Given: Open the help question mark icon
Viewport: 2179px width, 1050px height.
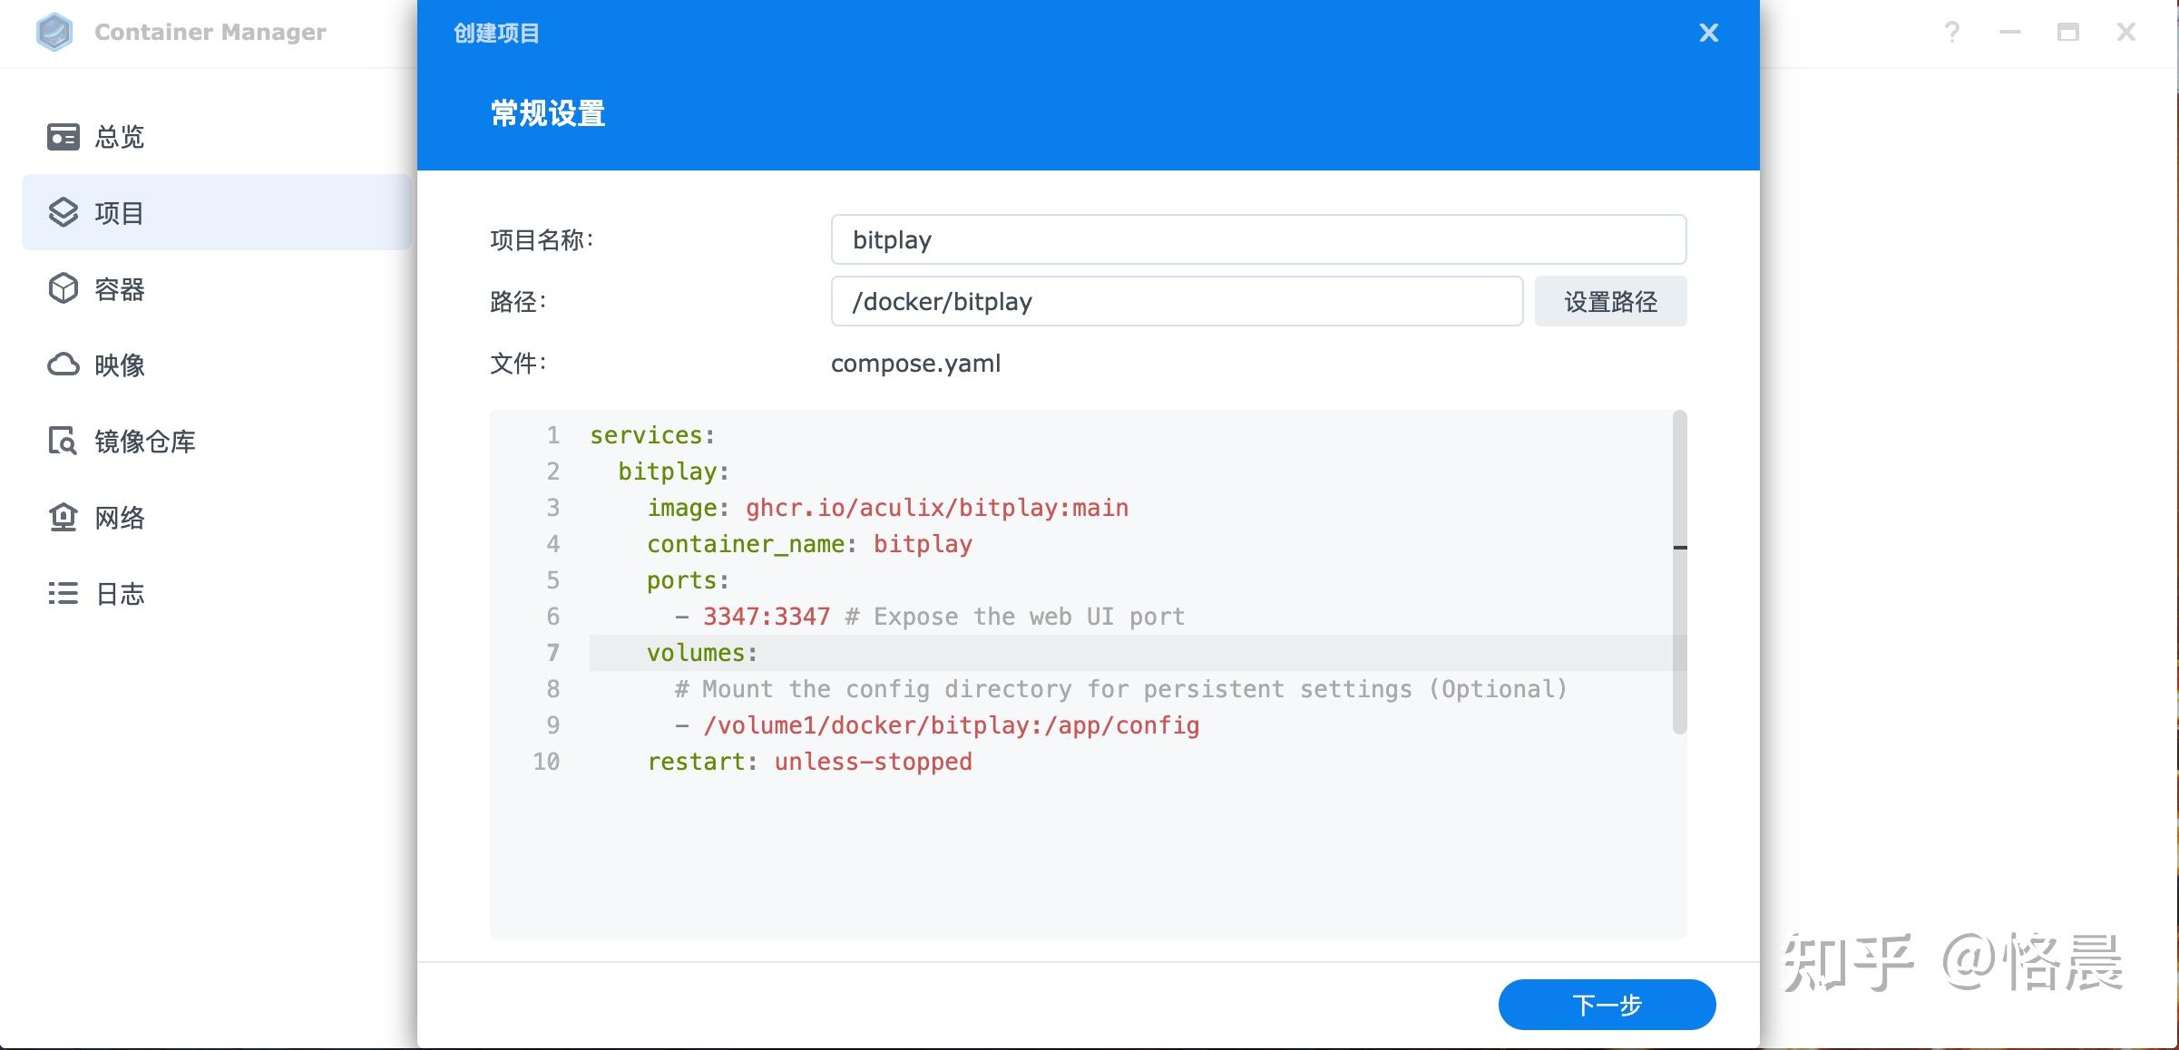Looking at the screenshot, I should click(1952, 33).
